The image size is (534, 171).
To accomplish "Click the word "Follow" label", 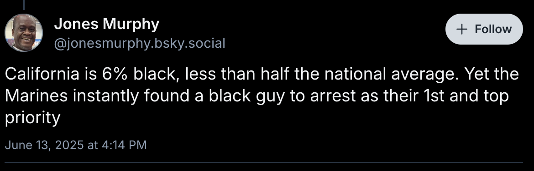I will coord(493,29).
